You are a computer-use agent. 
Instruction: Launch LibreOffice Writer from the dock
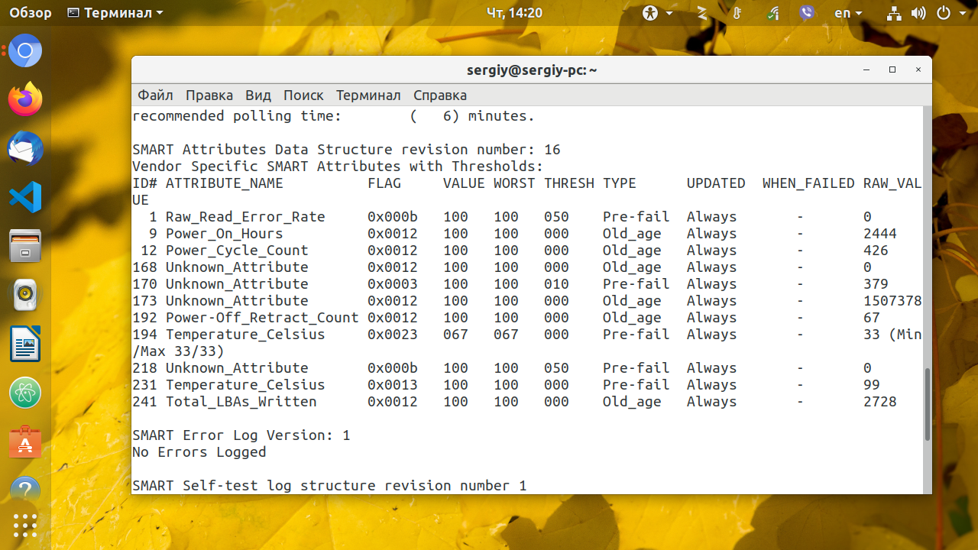point(25,344)
